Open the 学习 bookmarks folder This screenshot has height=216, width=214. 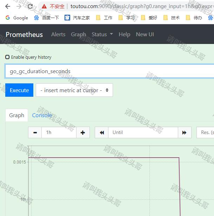click(127, 18)
